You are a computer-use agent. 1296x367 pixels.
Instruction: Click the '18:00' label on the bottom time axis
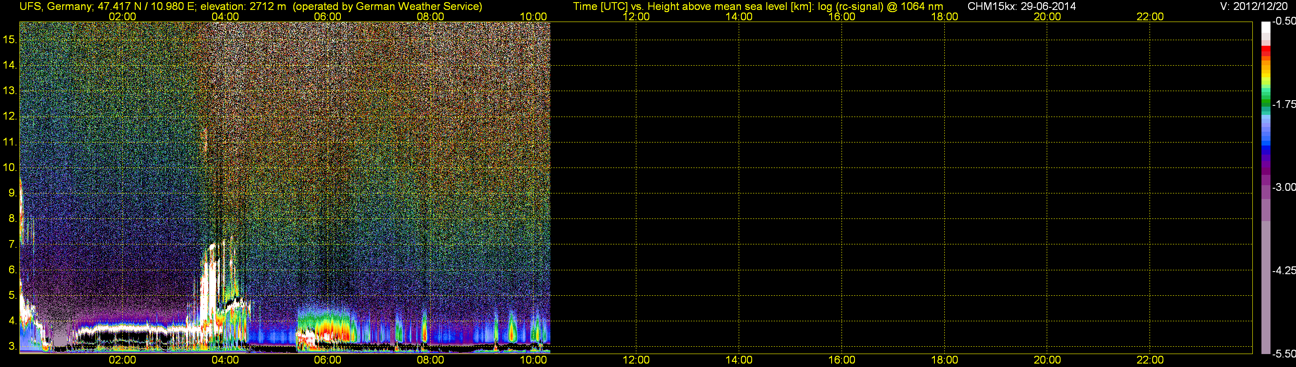pyautogui.click(x=944, y=360)
